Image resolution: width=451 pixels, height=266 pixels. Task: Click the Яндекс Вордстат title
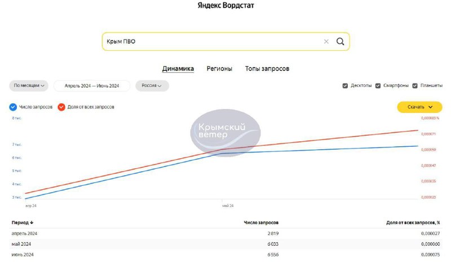tap(226, 5)
